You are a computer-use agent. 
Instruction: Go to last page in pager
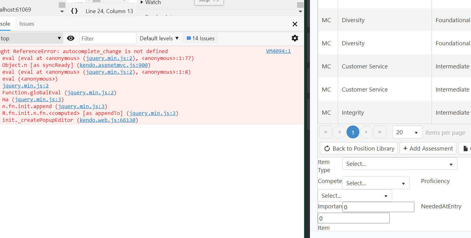click(380, 132)
